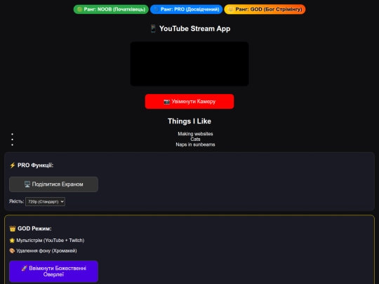379x284 pixels.
Task: Click the Удалення фону (Хромакей) text
Action: (x=46, y=250)
